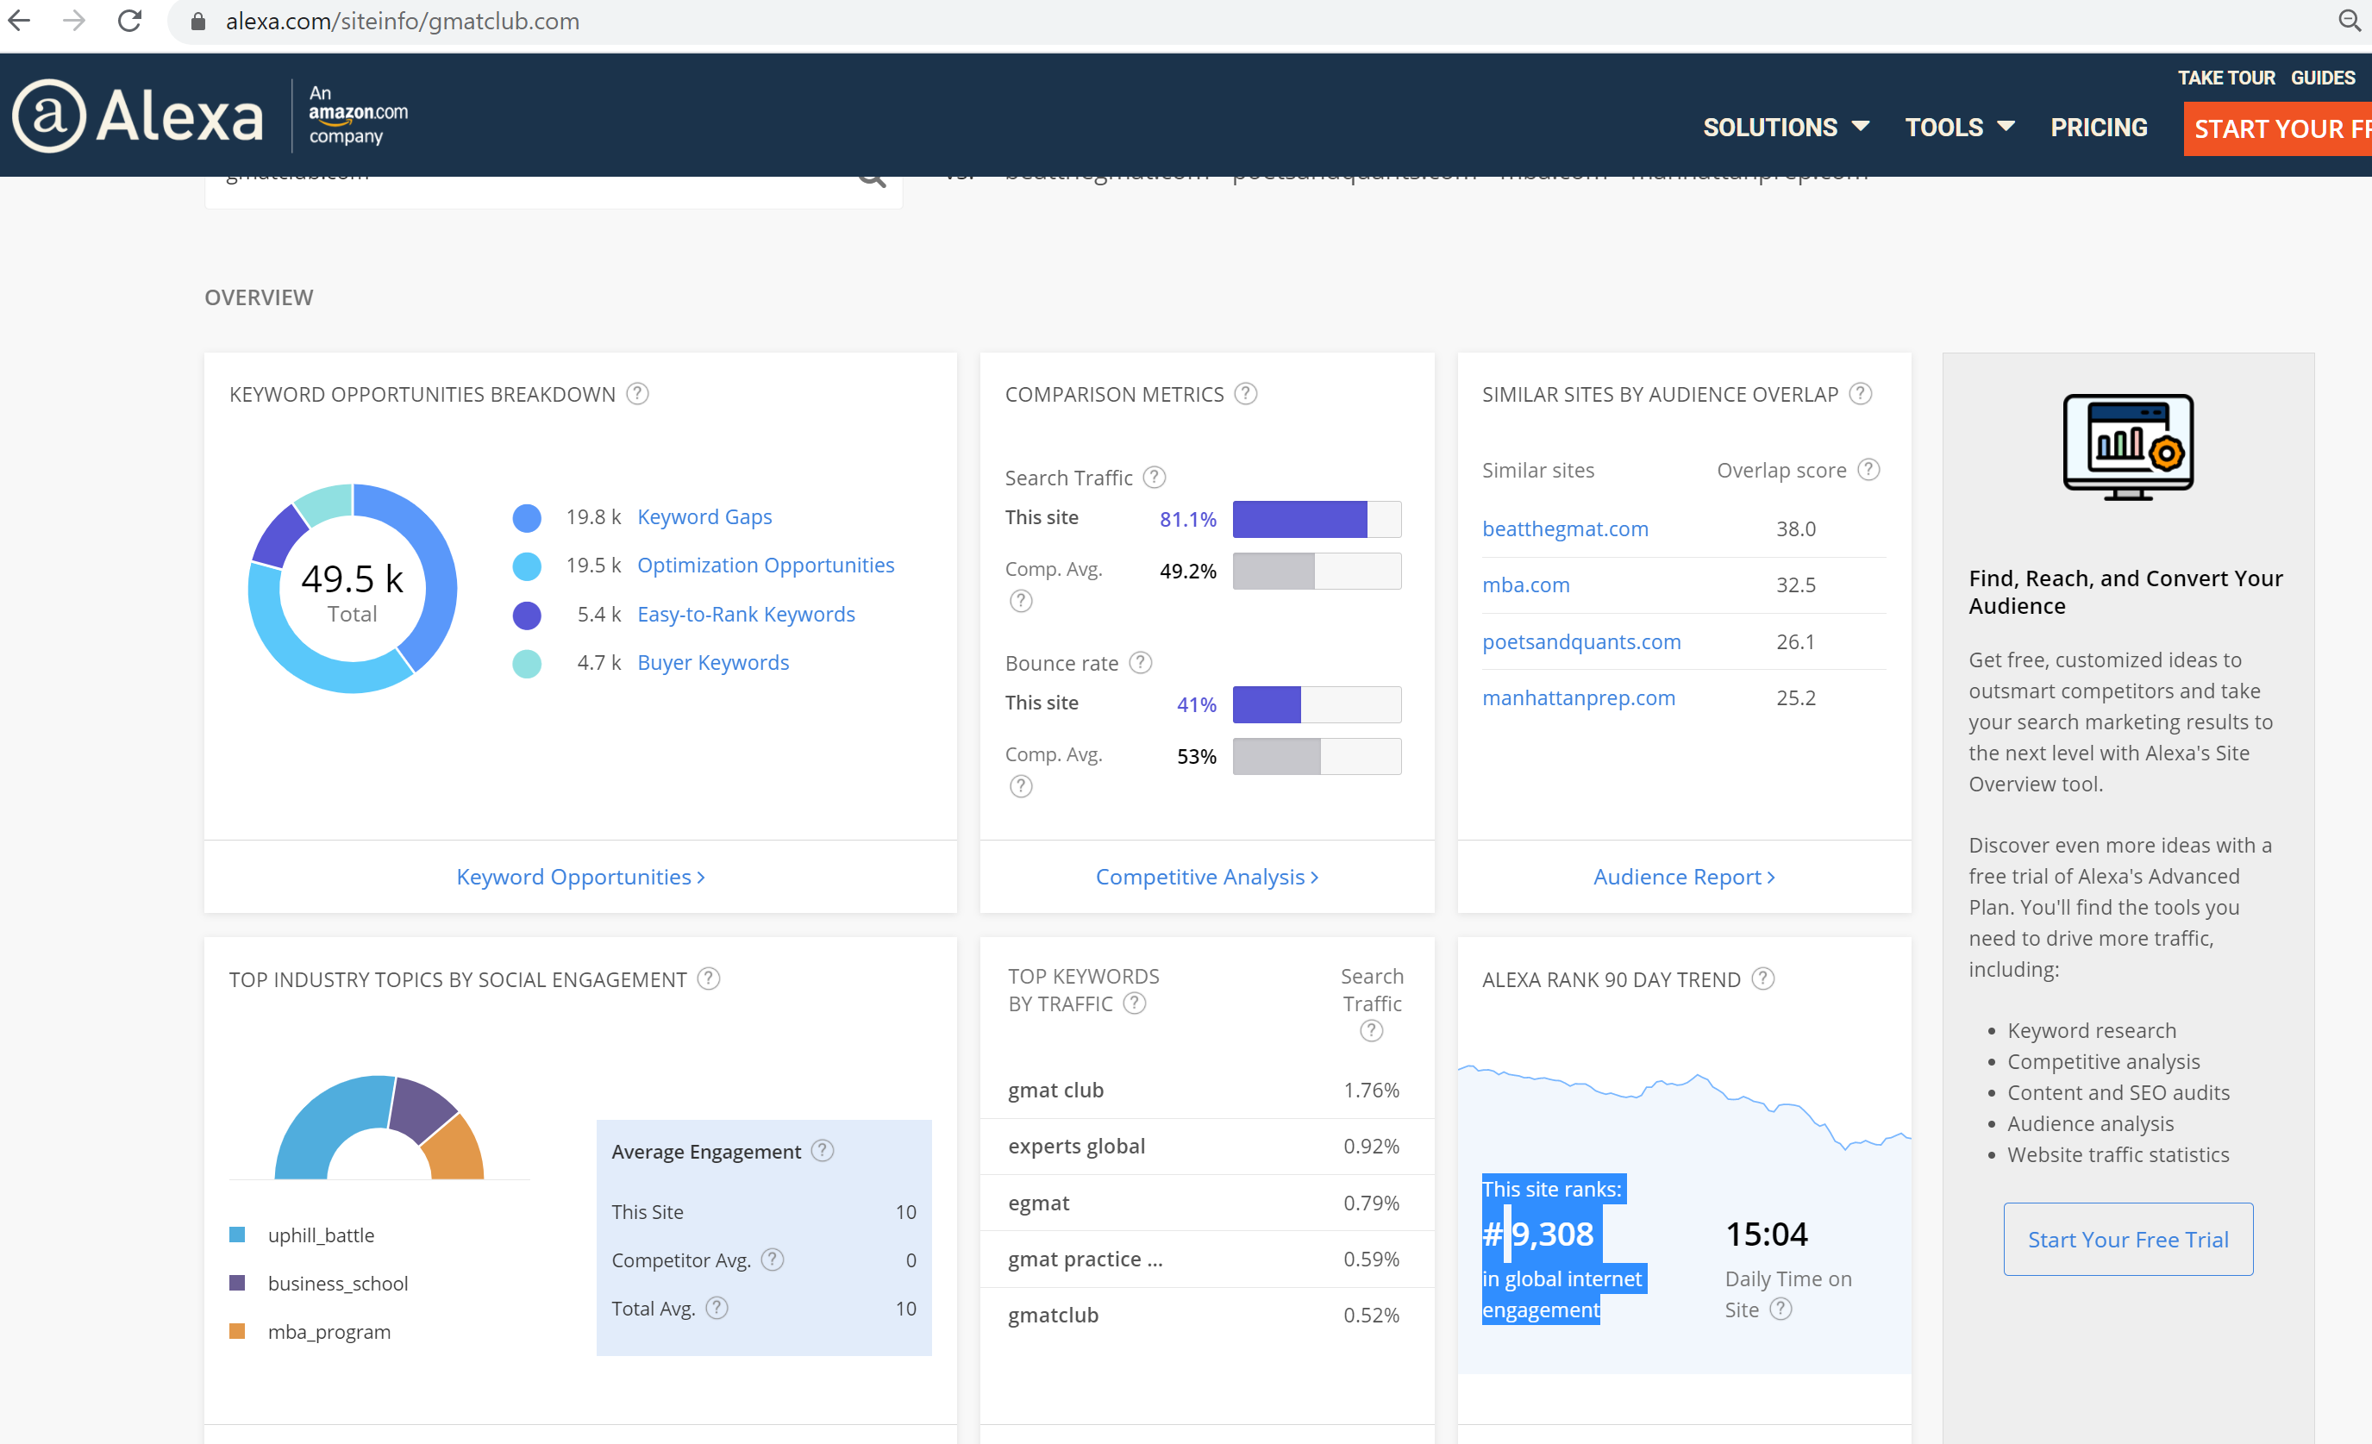Expand the Solutions dropdown menu
The image size is (2372, 1444).
pyautogui.click(x=1786, y=127)
